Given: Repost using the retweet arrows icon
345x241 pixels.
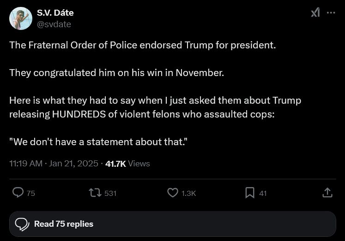Looking at the screenshot, I should tap(95, 193).
